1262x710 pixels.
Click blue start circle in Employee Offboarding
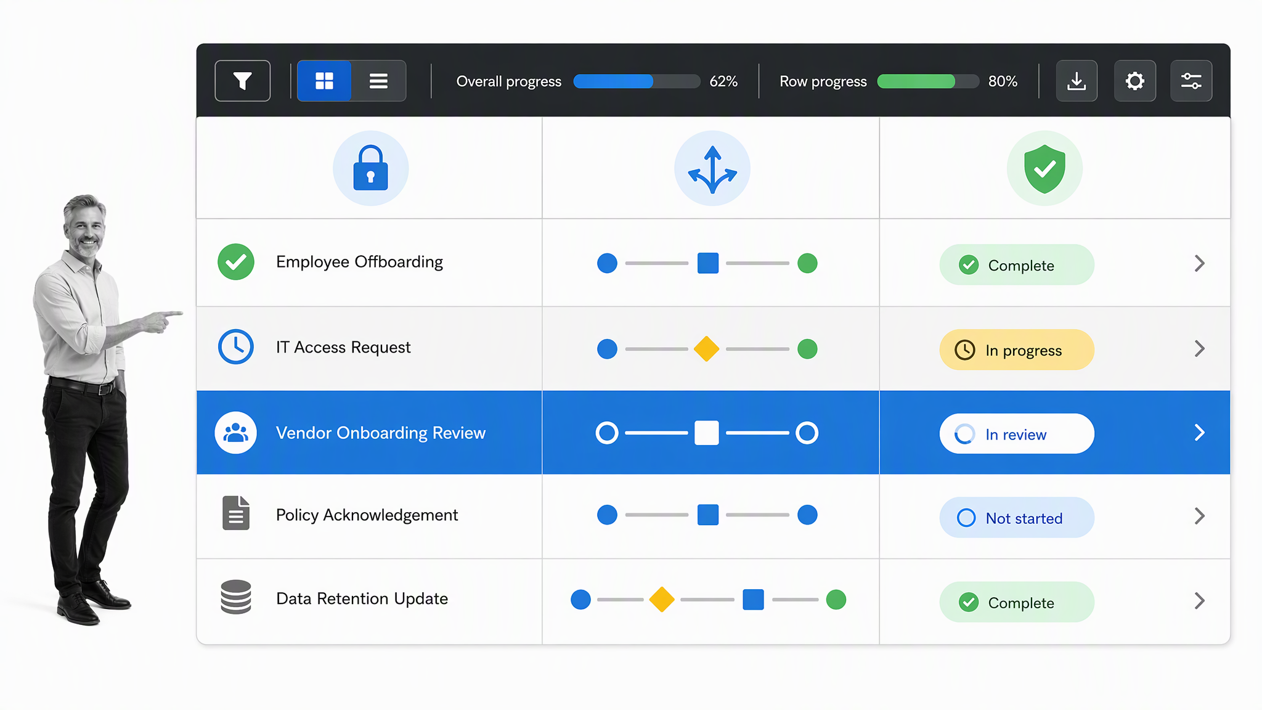pos(607,263)
